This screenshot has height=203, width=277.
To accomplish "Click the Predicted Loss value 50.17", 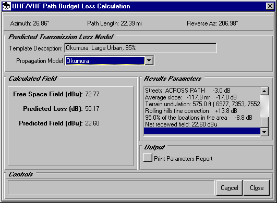I will pos(92,109).
